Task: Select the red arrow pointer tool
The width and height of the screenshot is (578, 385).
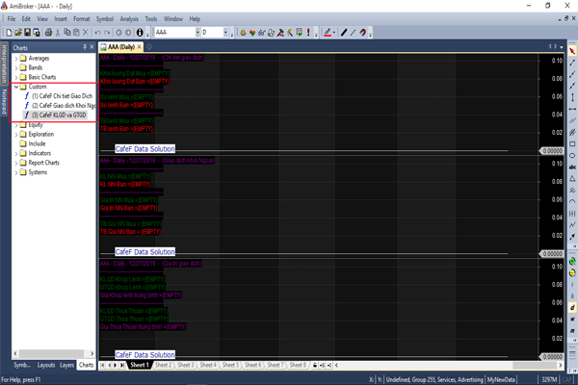Action: [572, 51]
